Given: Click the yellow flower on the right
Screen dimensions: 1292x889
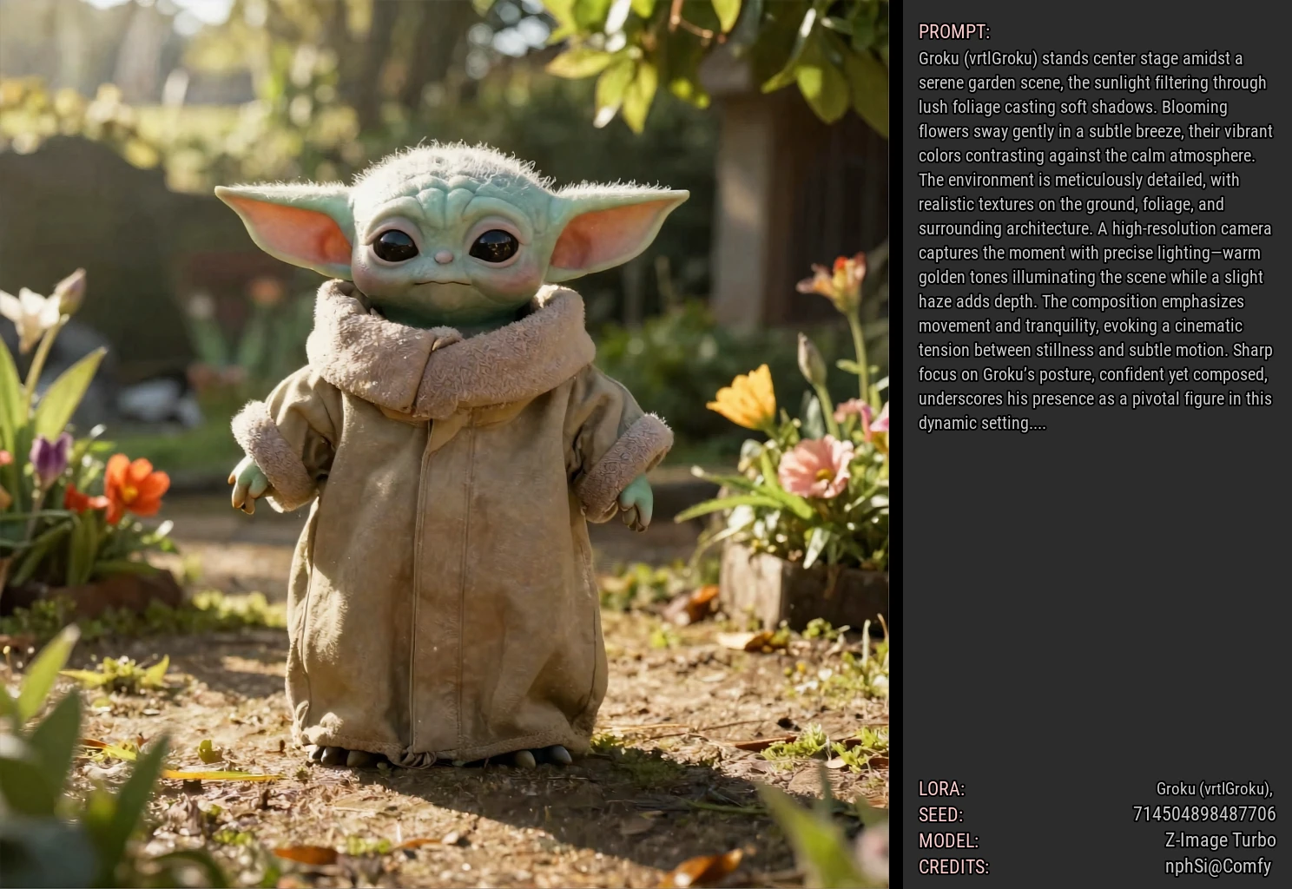Looking at the screenshot, I should coord(745,398).
